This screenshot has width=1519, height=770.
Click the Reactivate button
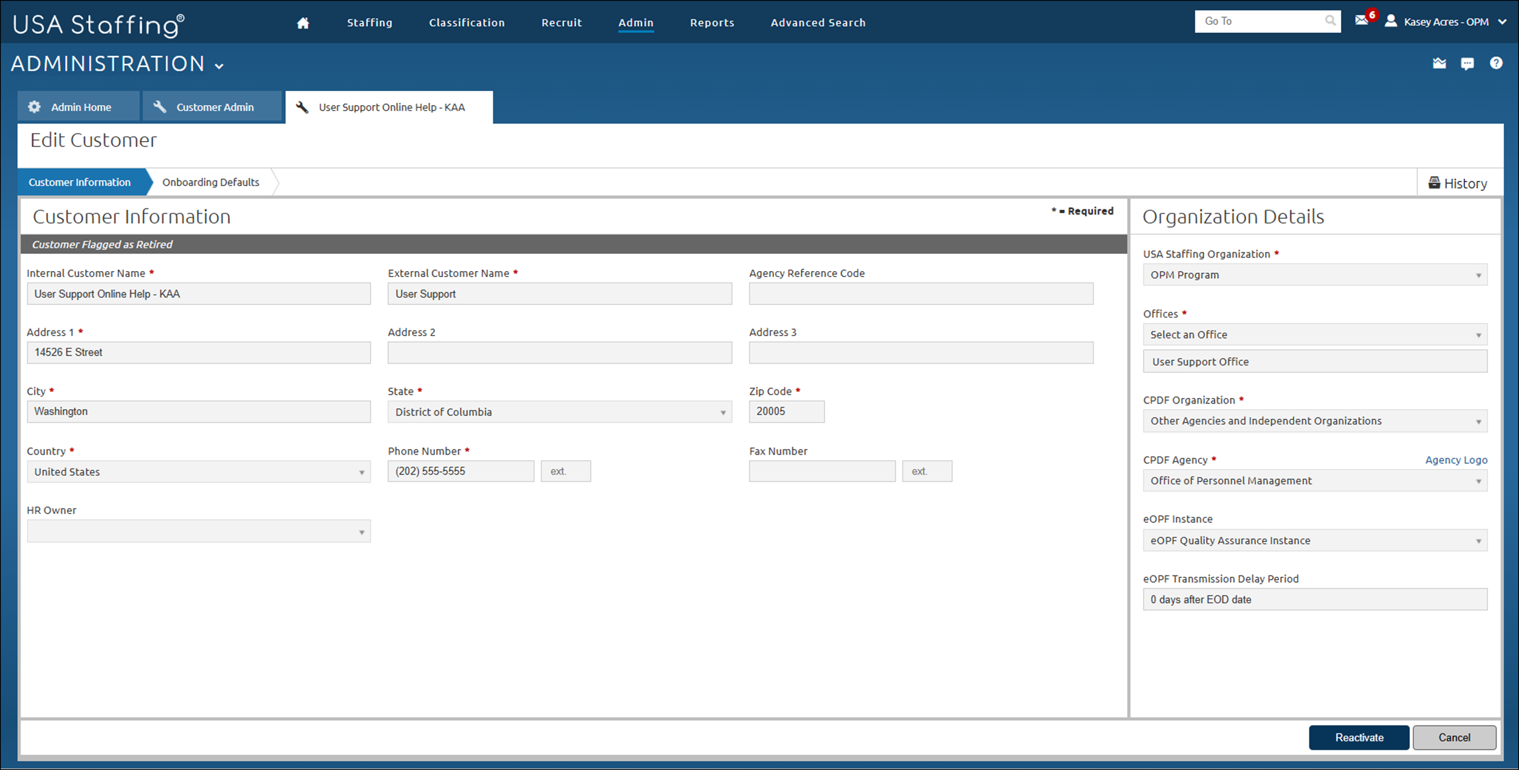click(x=1359, y=737)
